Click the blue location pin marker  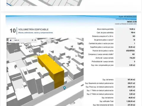tap(64, 88)
